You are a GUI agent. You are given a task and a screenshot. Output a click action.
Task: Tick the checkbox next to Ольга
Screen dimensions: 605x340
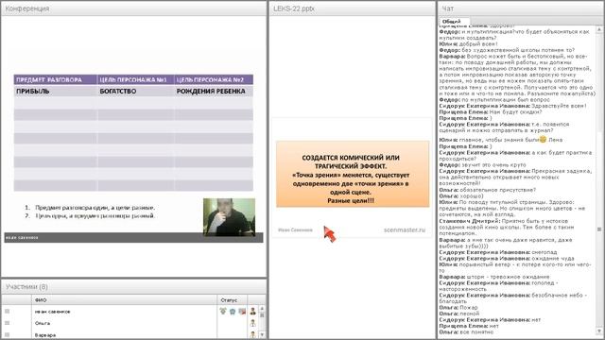7,323
